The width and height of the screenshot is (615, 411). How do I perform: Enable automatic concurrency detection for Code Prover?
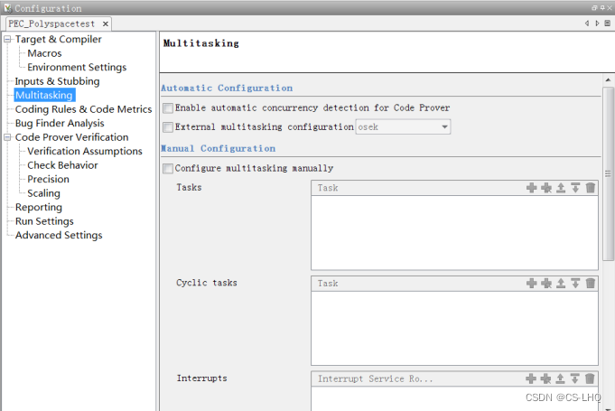(x=168, y=107)
